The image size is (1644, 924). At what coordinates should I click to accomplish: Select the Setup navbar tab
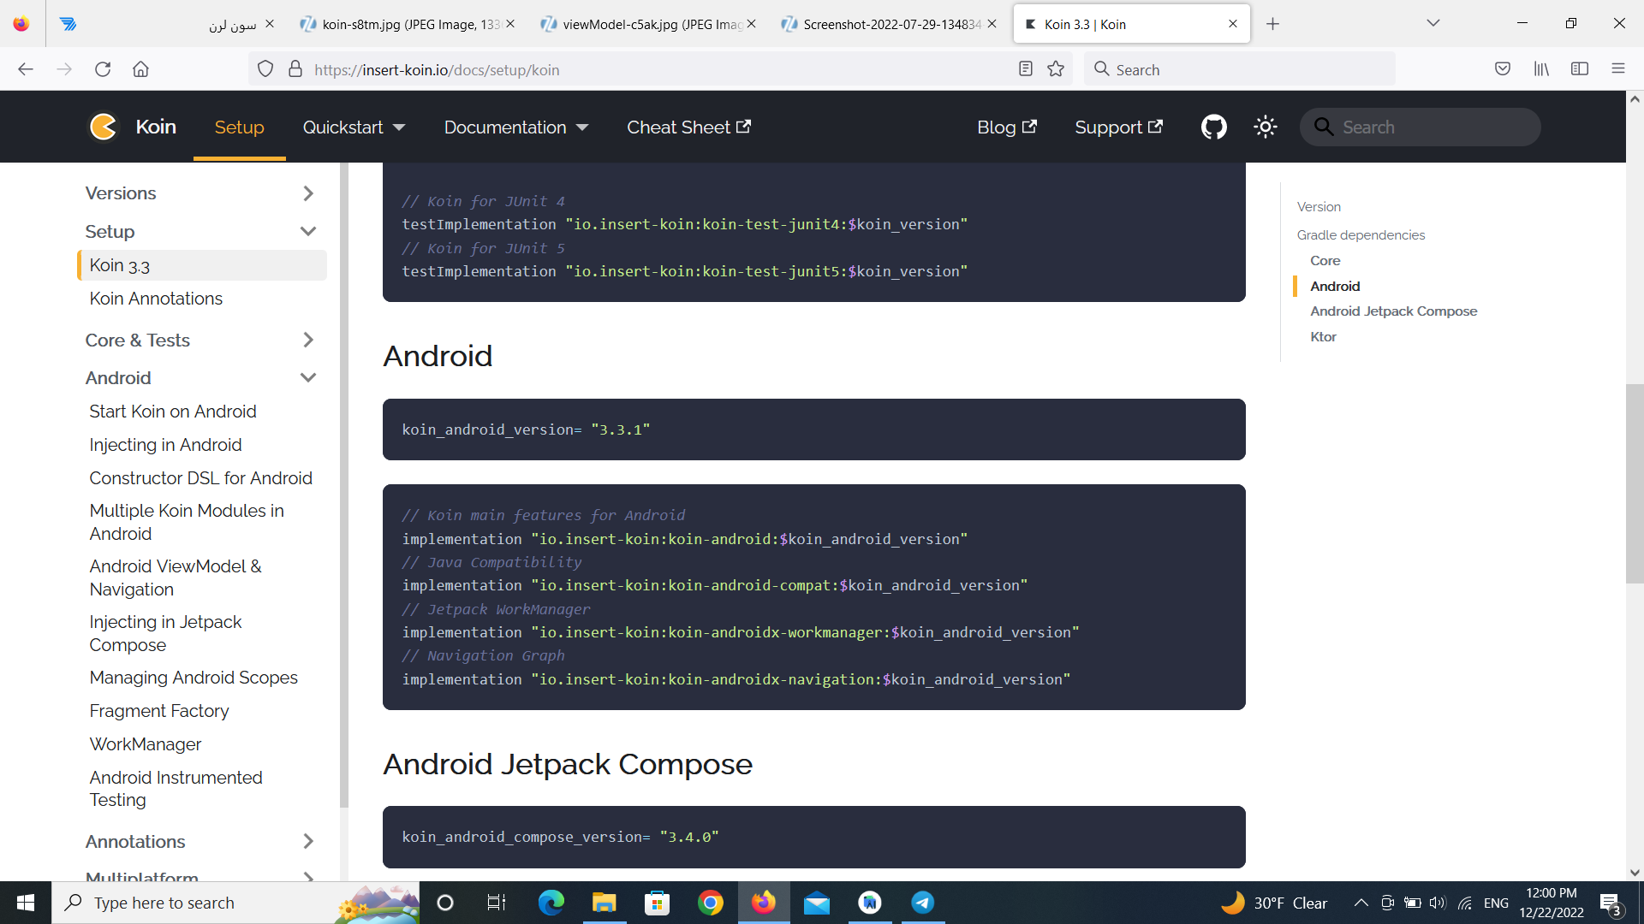(x=239, y=127)
